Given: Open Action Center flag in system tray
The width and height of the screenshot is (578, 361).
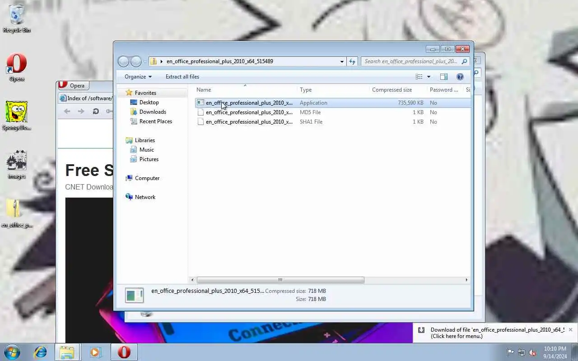Looking at the screenshot, I should tap(510, 352).
